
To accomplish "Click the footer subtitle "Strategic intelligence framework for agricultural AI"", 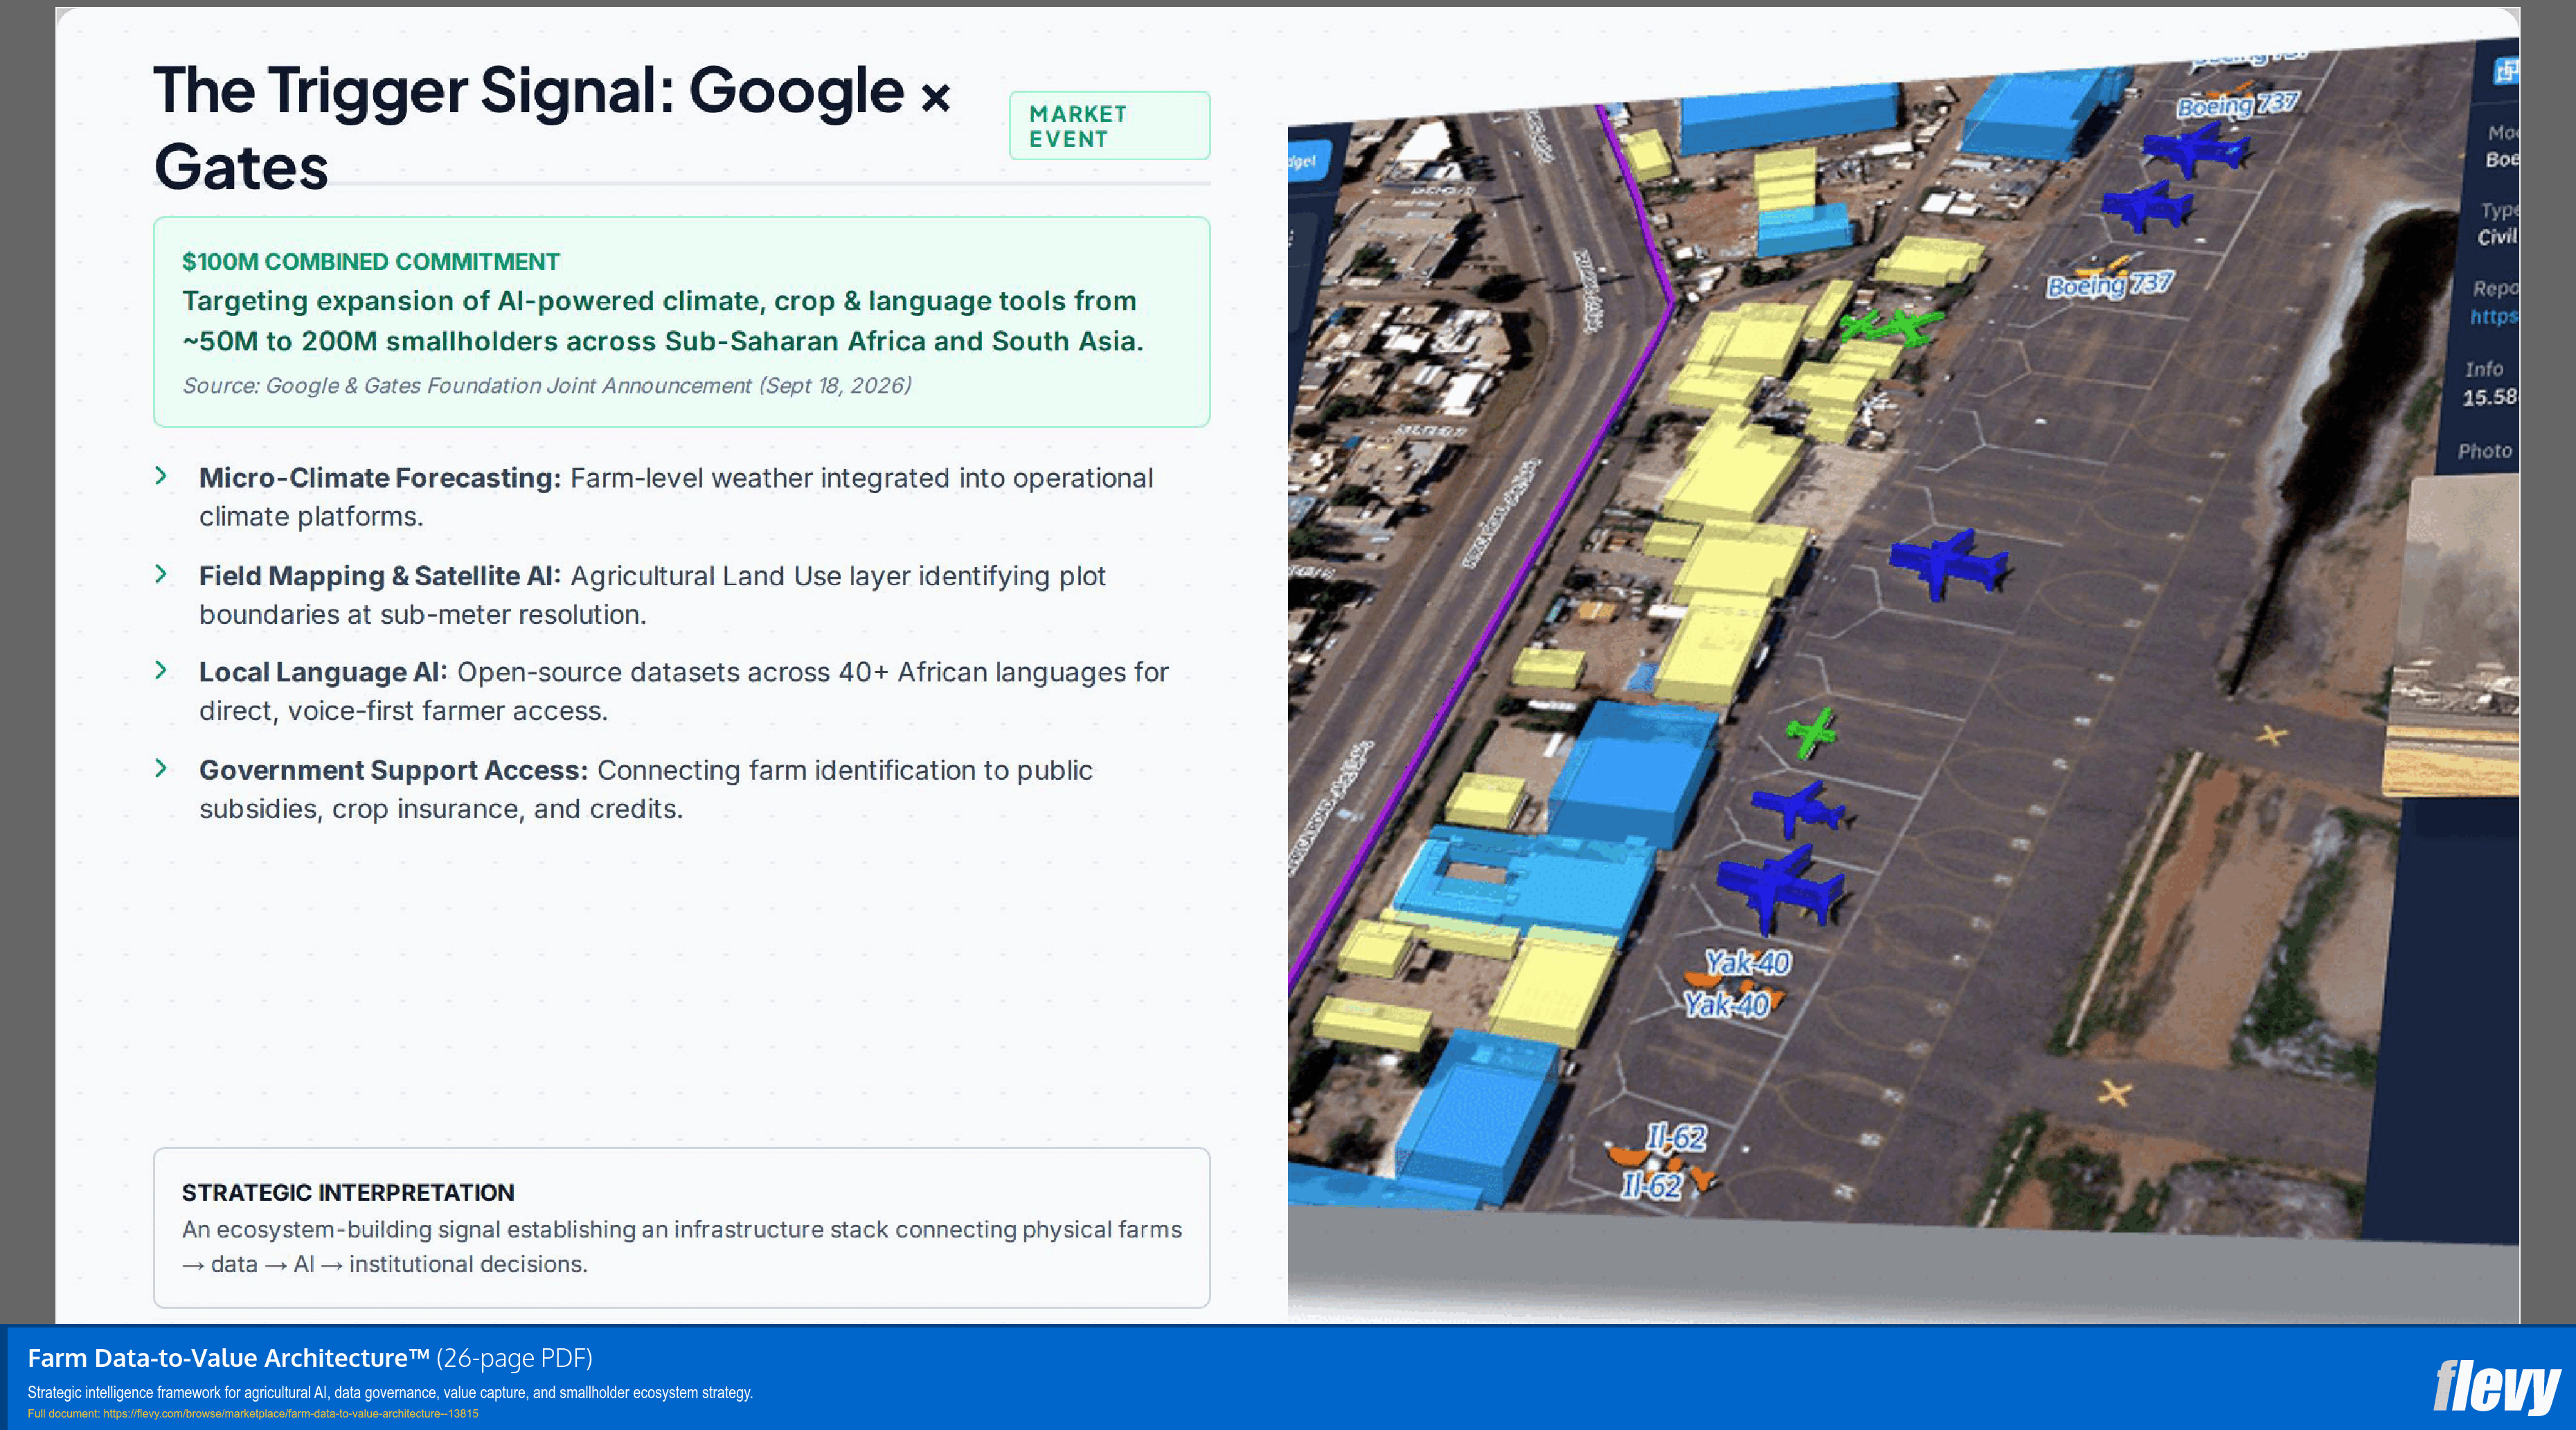I will [x=390, y=1392].
